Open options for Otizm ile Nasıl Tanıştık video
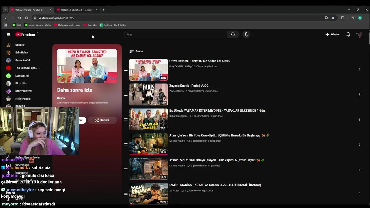 pyautogui.click(x=360, y=70)
